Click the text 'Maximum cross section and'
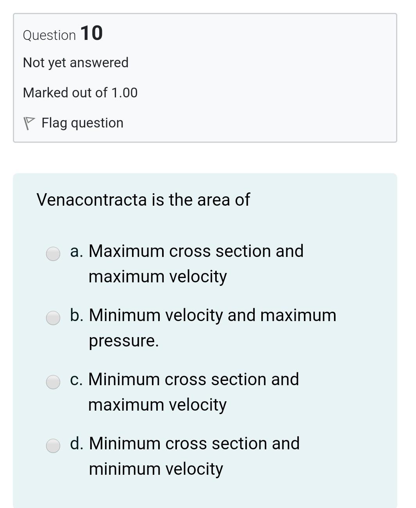This screenshot has width=416, height=508. click(x=196, y=251)
